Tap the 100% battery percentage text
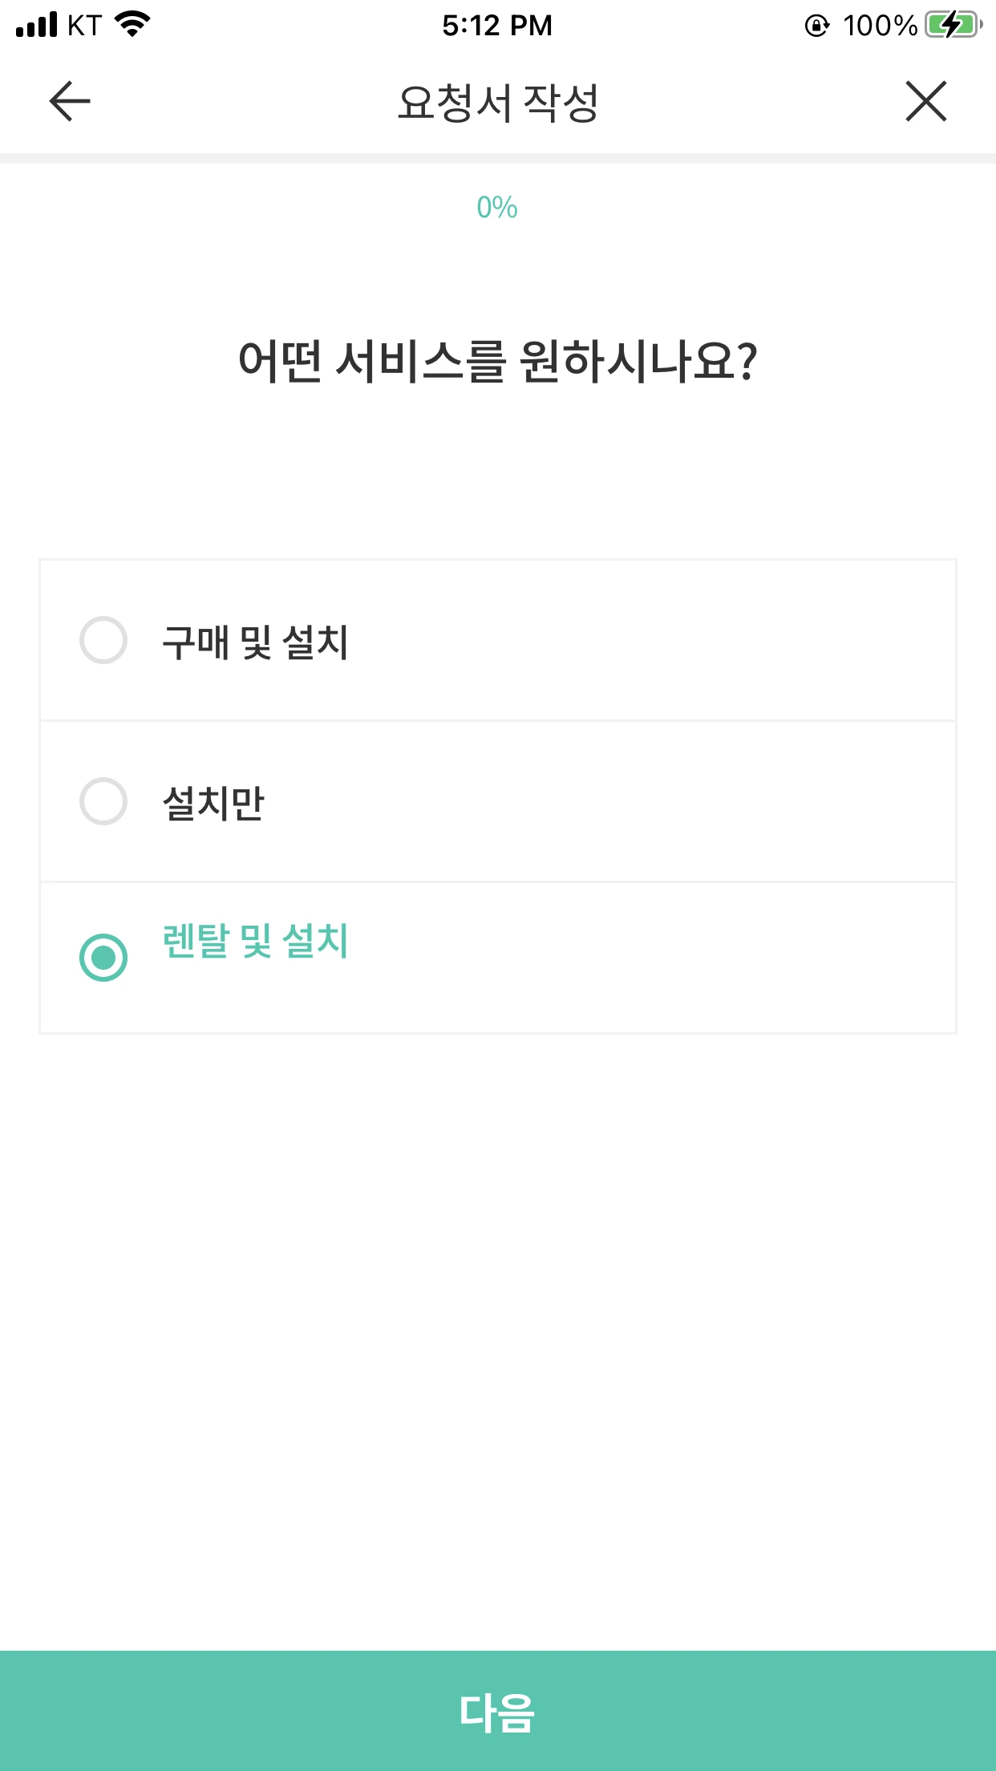 click(880, 26)
